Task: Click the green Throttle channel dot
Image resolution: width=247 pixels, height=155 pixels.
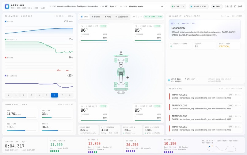Action: (x=6, y=40)
